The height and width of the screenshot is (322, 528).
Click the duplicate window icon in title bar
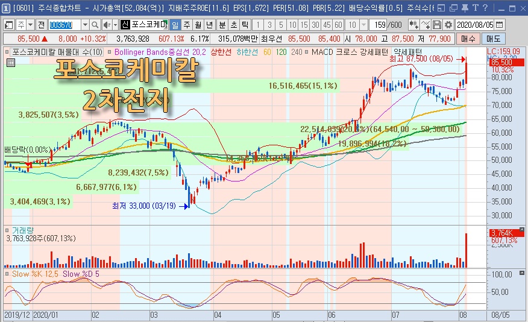click(x=453, y=8)
